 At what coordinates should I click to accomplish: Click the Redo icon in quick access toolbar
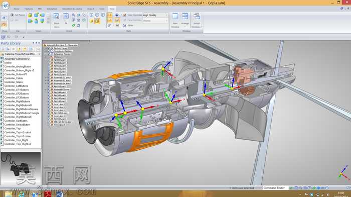17,37
